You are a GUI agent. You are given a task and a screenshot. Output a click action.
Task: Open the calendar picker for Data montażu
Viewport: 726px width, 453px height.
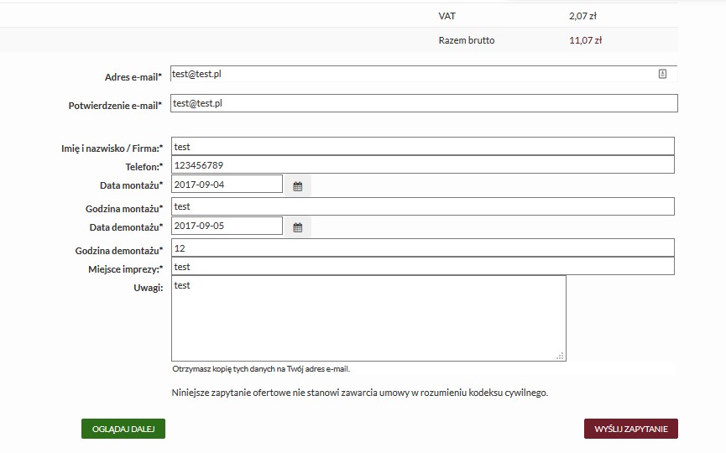297,185
